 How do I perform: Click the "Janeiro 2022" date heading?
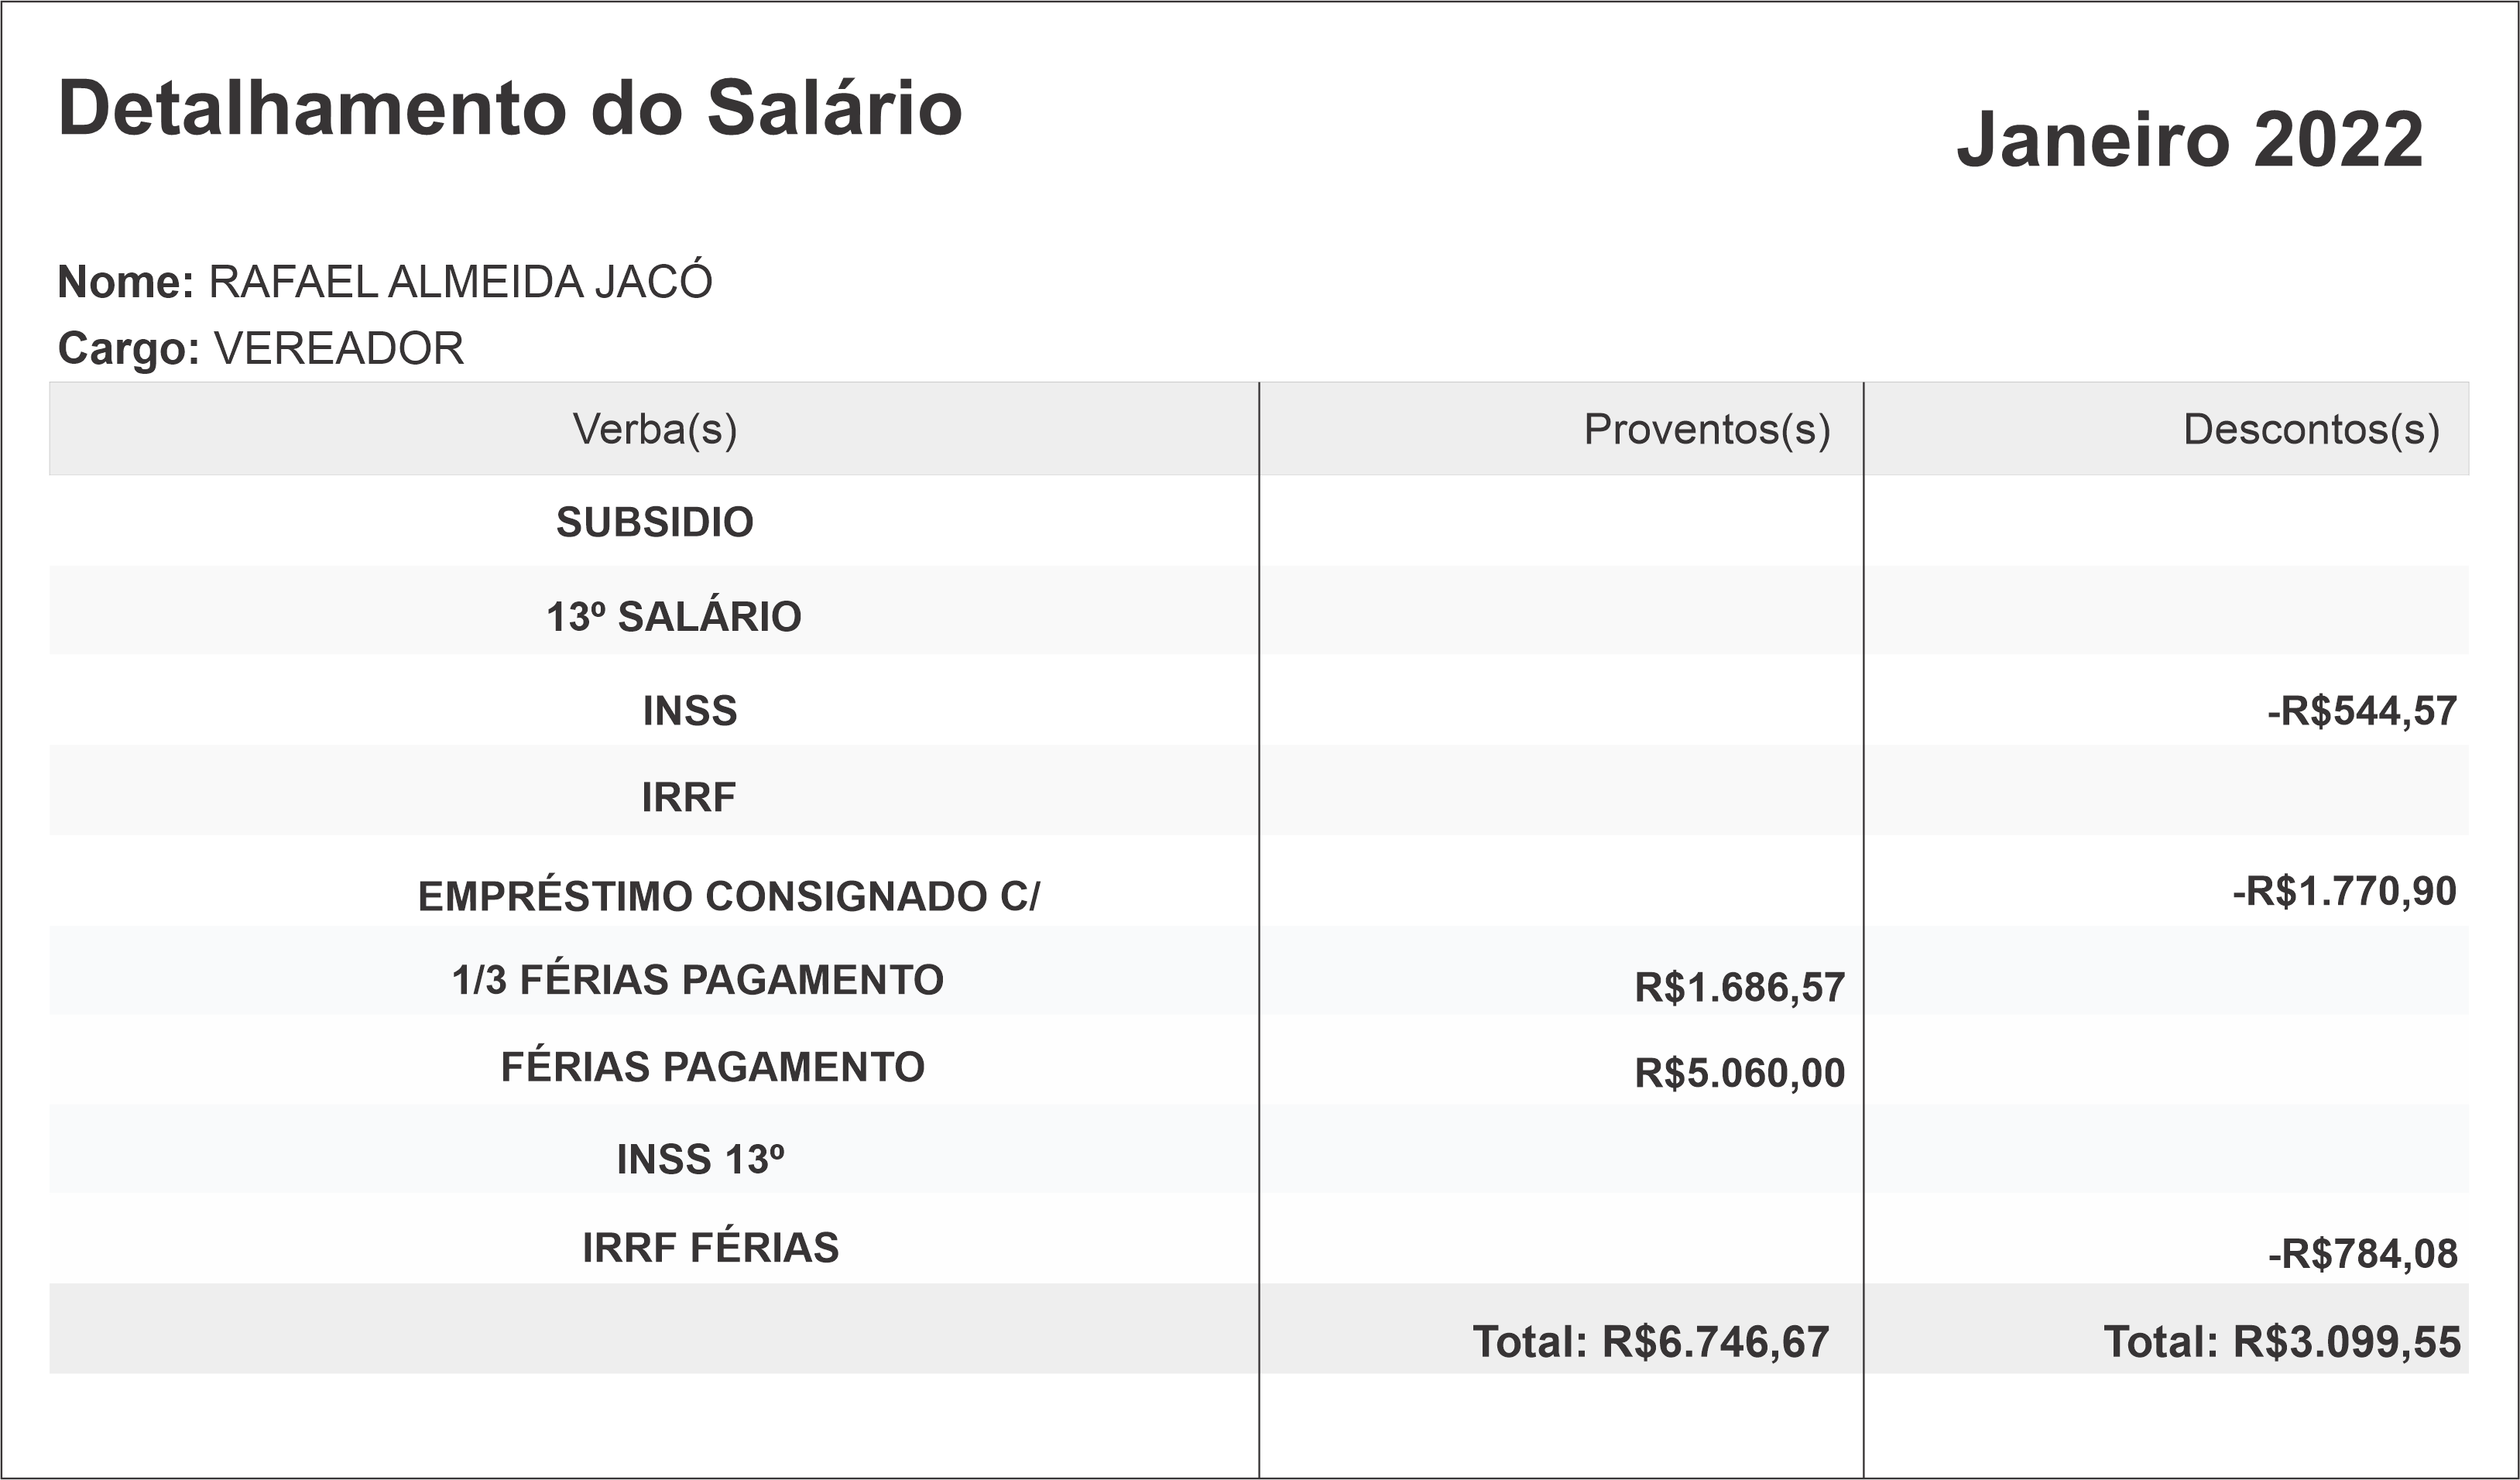coord(2189,140)
